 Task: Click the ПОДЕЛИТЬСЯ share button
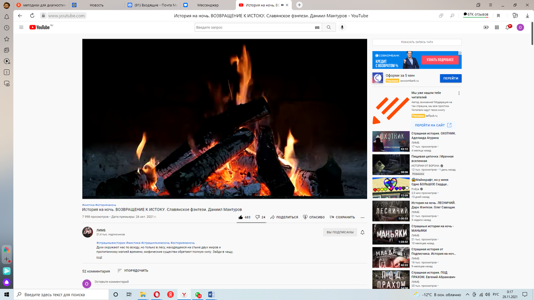click(284, 217)
